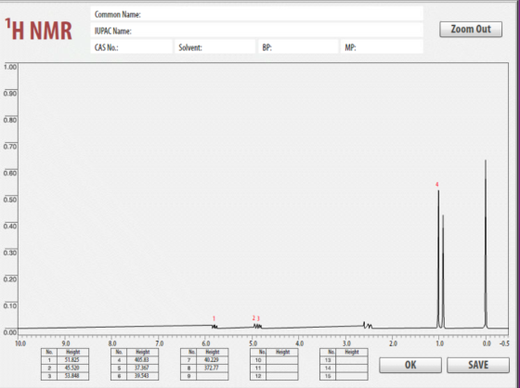Click the Zoom Out button
This screenshot has height=388, width=520.
point(471,30)
